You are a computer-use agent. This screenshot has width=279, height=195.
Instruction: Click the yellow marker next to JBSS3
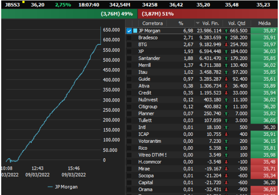click(x=23, y=2)
